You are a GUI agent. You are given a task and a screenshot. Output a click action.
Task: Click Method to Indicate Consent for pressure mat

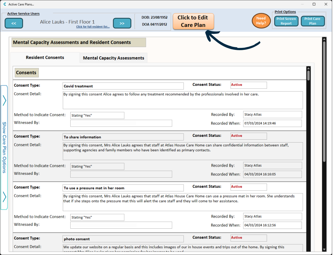[x=97, y=217]
